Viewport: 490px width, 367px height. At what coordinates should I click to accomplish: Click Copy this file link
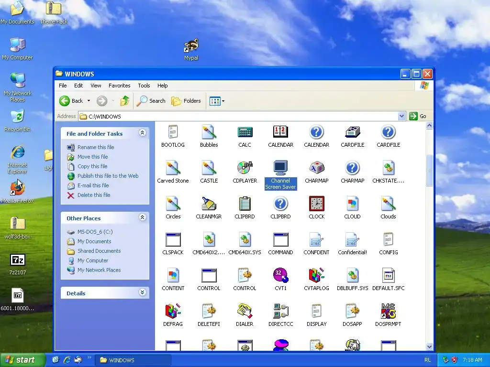92,166
